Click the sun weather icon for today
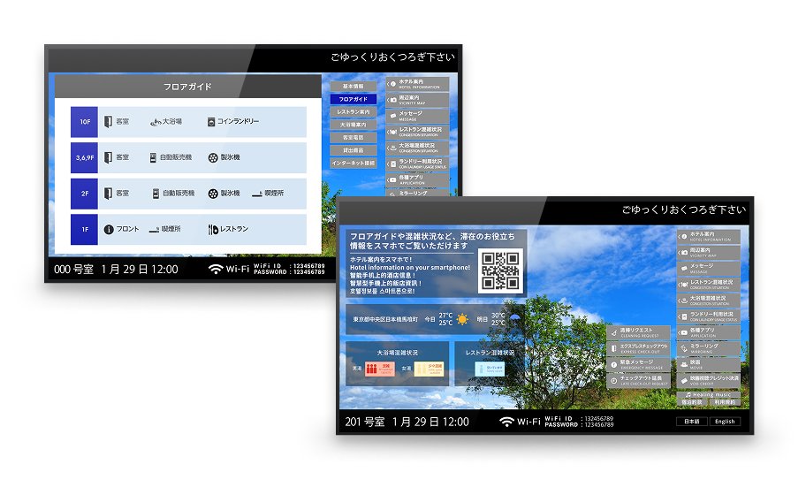 click(462, 320)
